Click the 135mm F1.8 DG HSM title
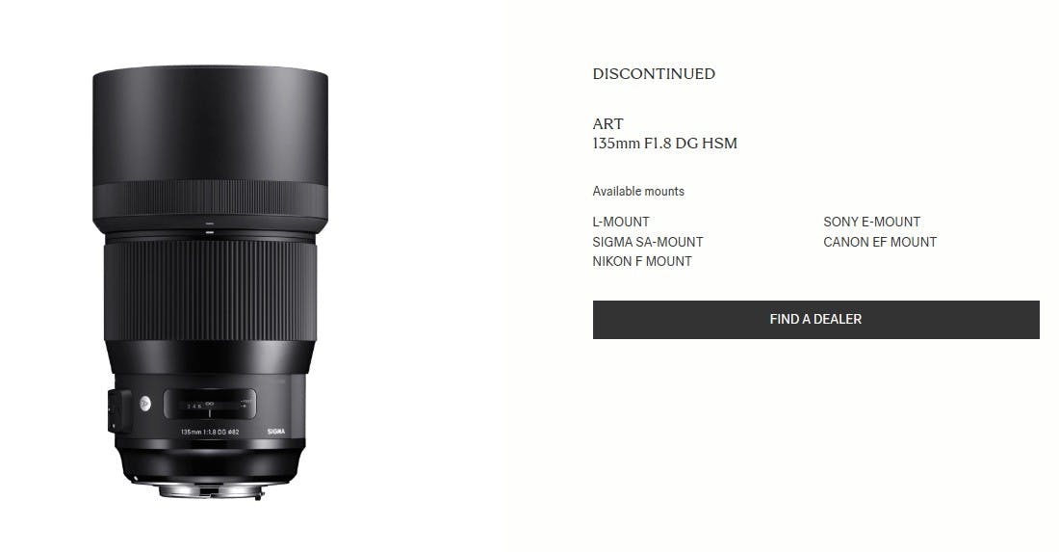Image resolution: width=1059 pixels, height=552 pixels. click(664, 144)
